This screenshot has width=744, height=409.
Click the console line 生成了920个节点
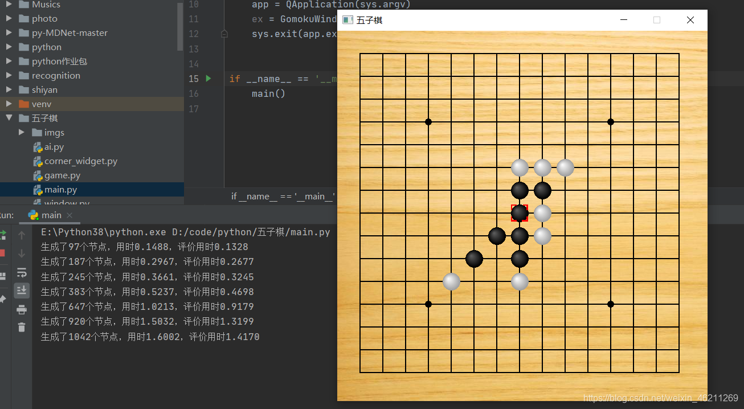pyautogui.click(x=148, y=321)
